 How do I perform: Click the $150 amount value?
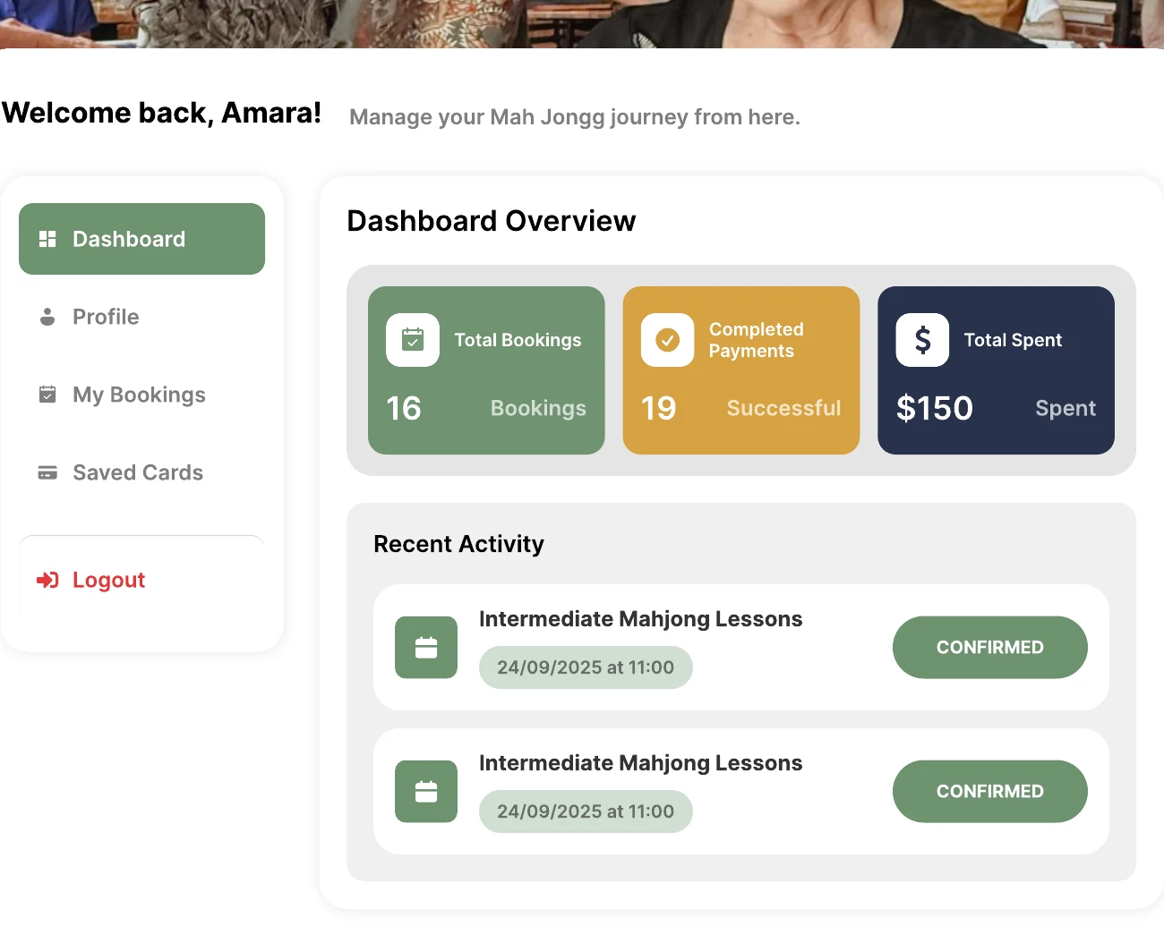pos(935,408)
